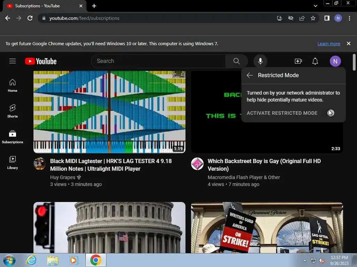
Task: Open the Black MIDI Lagtester video title
Action: (x=111, y=165)
